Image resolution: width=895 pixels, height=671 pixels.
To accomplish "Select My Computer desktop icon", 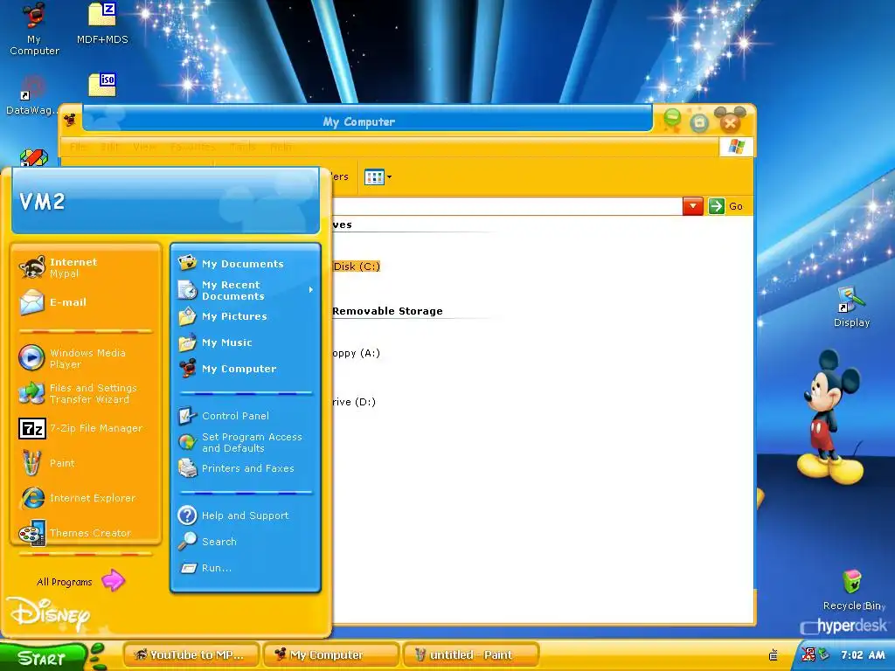I will 34,29.
